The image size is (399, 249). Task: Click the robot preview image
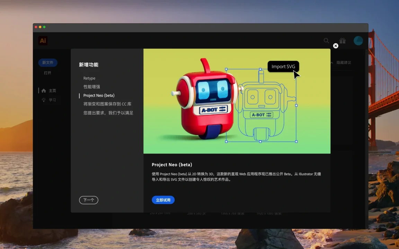point(237,101)
